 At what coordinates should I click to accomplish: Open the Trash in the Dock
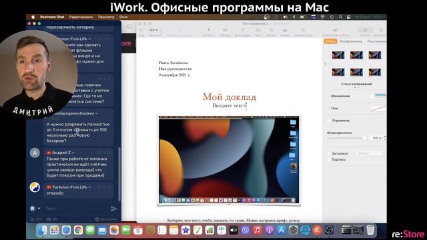pyautogui.click(x=370, y=230)
